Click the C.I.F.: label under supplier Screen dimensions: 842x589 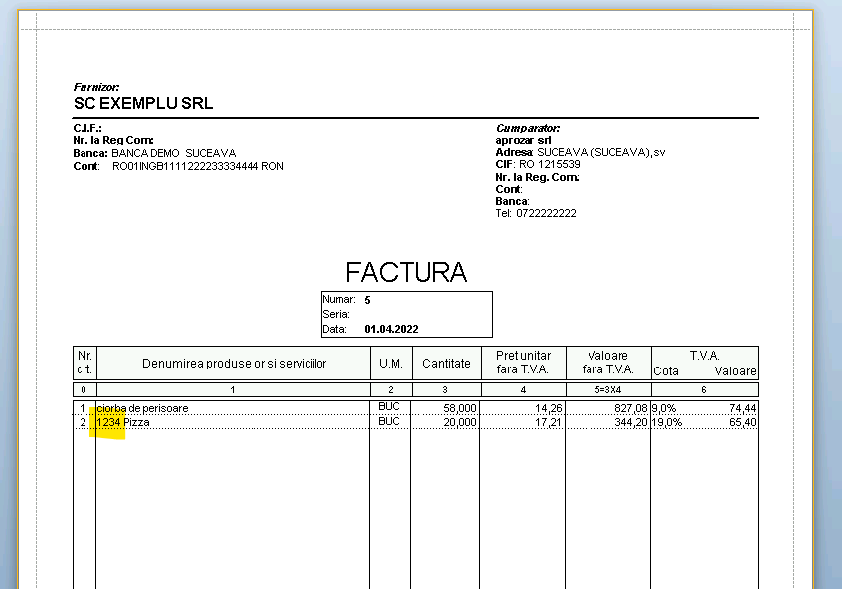87,128
